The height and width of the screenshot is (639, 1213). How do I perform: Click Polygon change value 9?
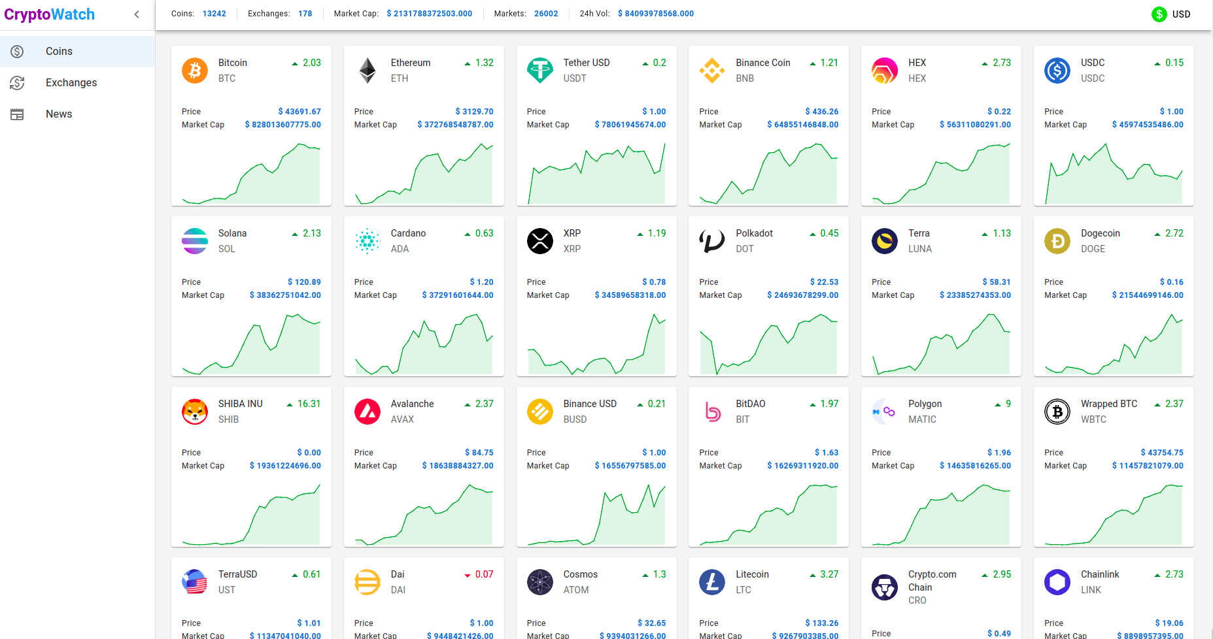(1008, 404)
